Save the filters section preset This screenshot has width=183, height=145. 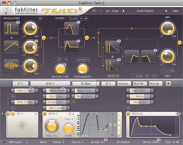(x=86, y=18)
